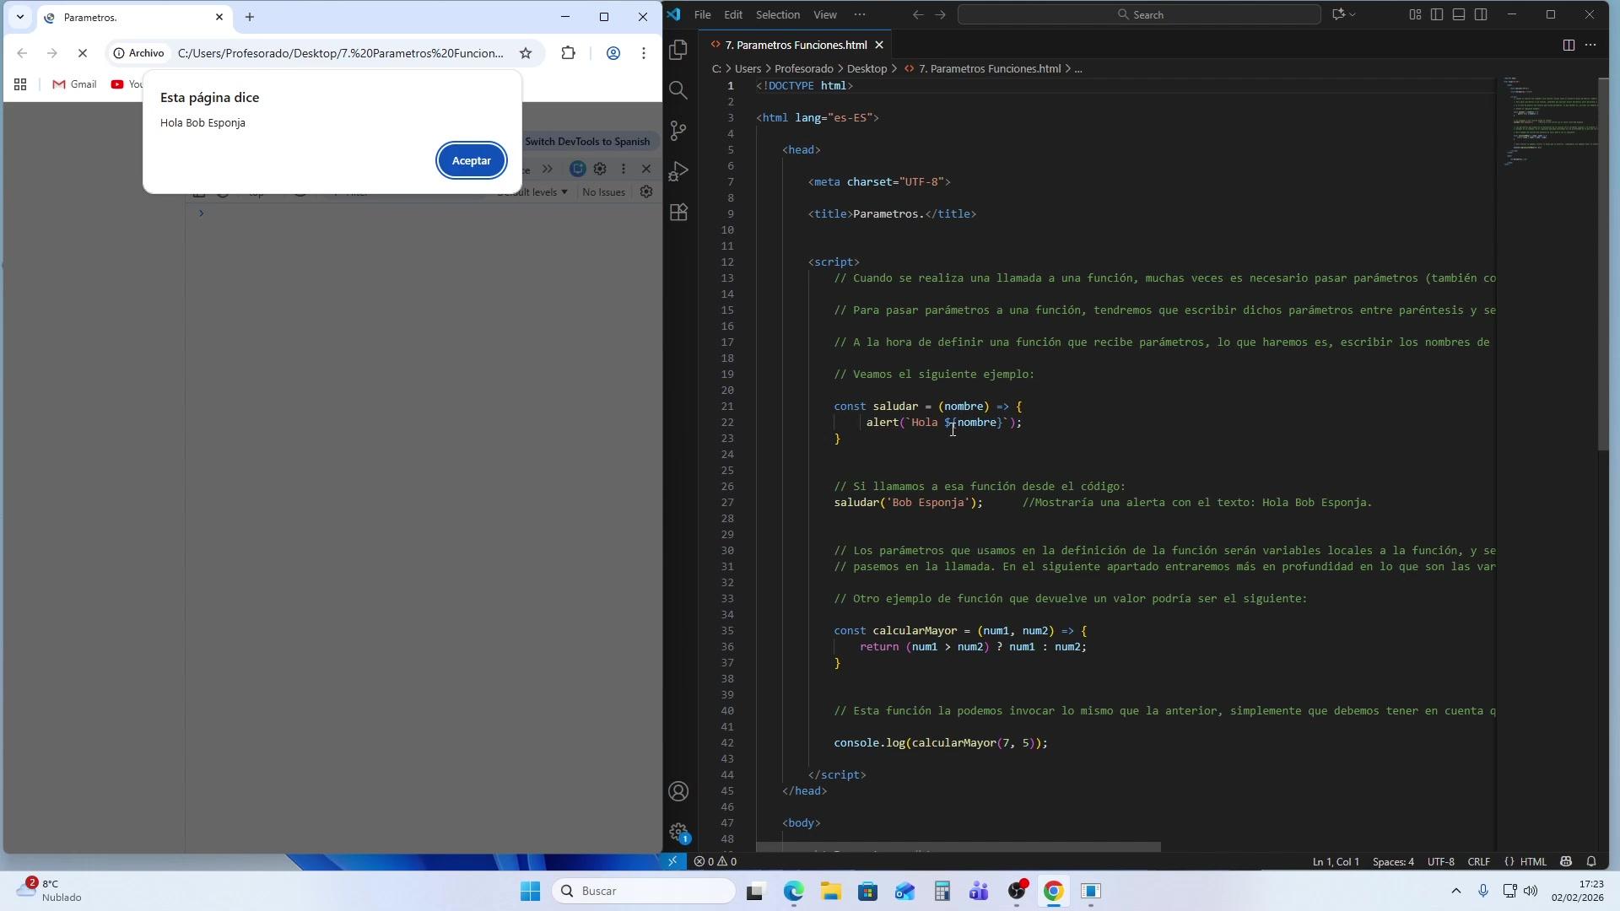Change the CRLF end of line sequence
The width and height of the screenshot is (1620, 911).
tap(1479, 861)
